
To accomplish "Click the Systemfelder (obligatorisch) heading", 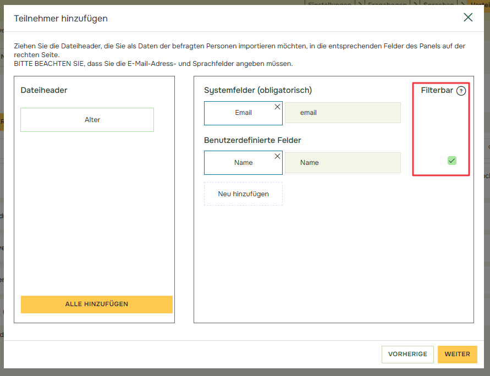I will [258, 90].
